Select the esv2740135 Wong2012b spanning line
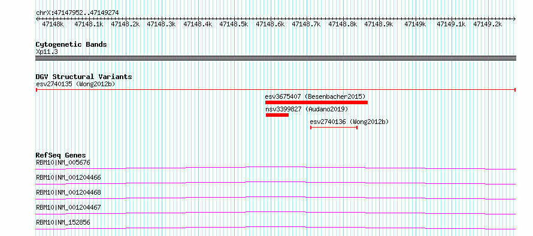The height and width of the screenshot is (236, 533). pos(275,90)
